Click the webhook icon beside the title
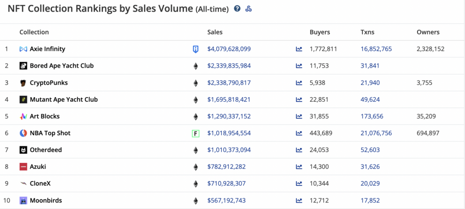465x209 pixels. (x=248, y=9)
